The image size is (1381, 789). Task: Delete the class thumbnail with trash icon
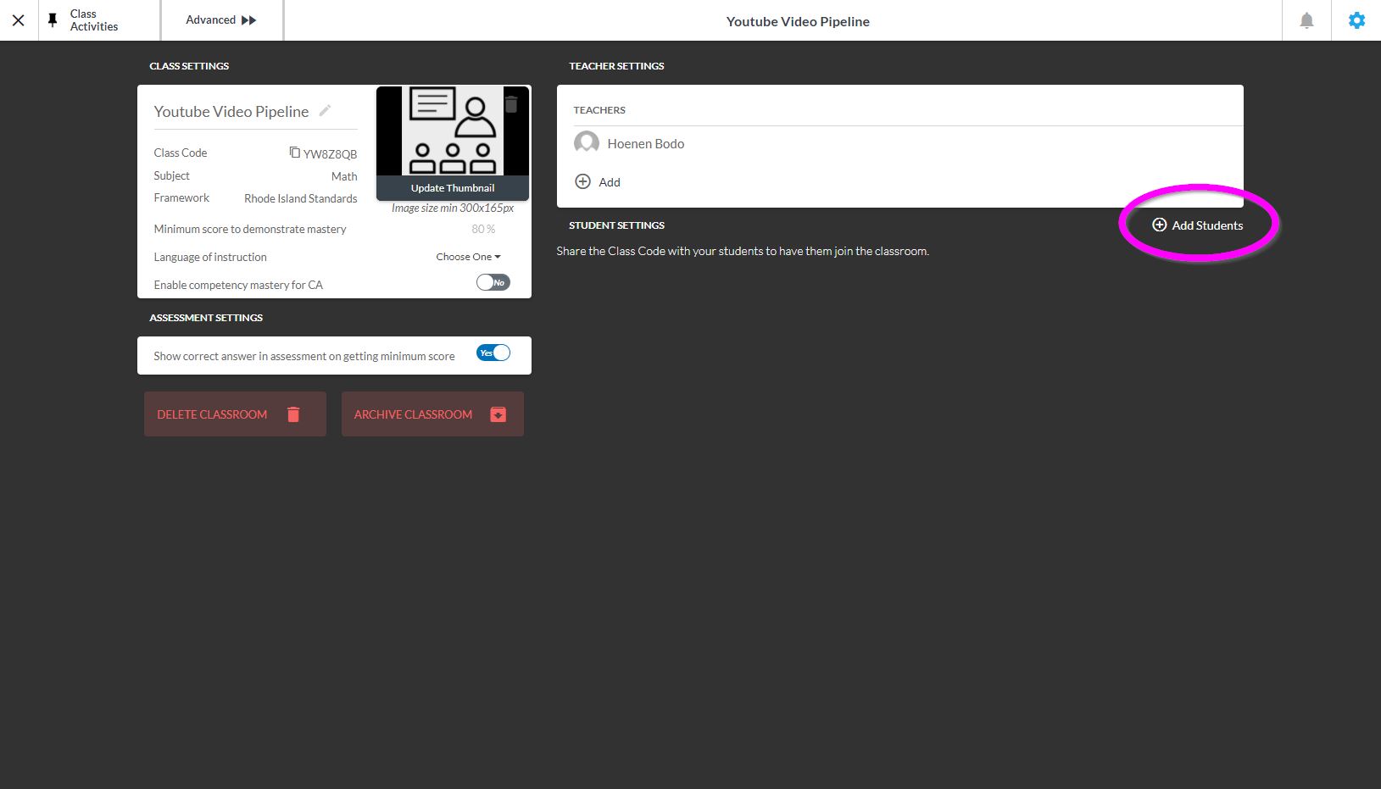click(511, 104)
